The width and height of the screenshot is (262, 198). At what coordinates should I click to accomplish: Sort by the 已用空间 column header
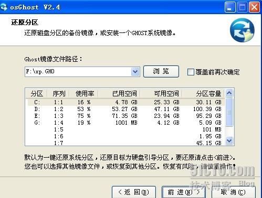pyautogui.click(x=124, y=94)
